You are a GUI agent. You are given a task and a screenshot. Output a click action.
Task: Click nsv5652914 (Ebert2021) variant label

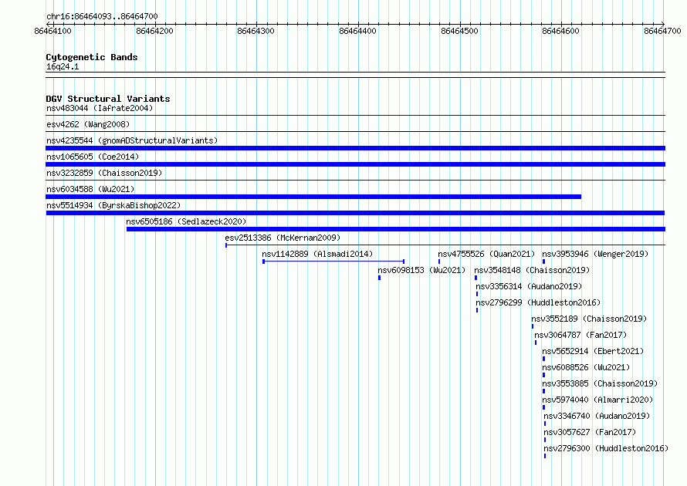click(x=593, y=351)
